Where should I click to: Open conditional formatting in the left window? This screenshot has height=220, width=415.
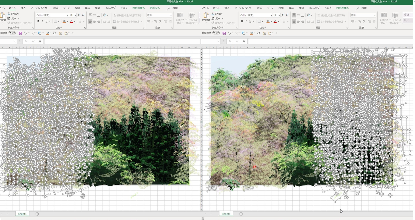pyautogui.click(x=180, y=18)
